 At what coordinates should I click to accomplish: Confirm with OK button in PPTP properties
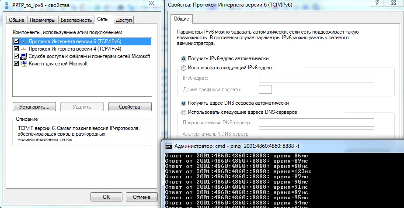coord(106,197)
